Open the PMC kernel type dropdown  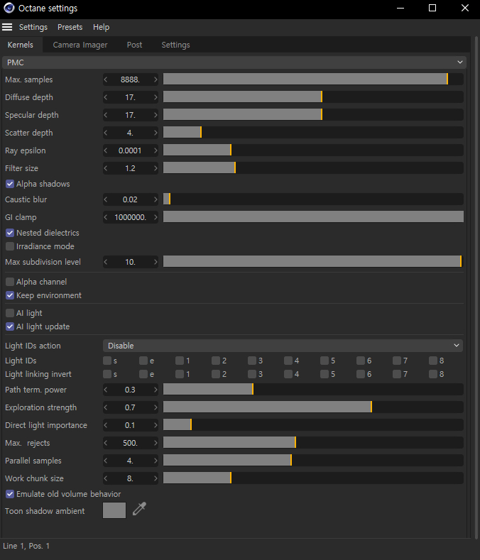234,62
